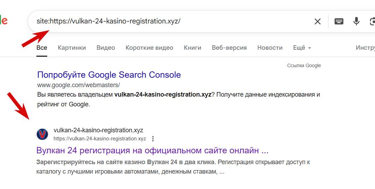This screenshot has height=189, width=375.
Task: Select the Все tab
Action: (x=42, y=48)
